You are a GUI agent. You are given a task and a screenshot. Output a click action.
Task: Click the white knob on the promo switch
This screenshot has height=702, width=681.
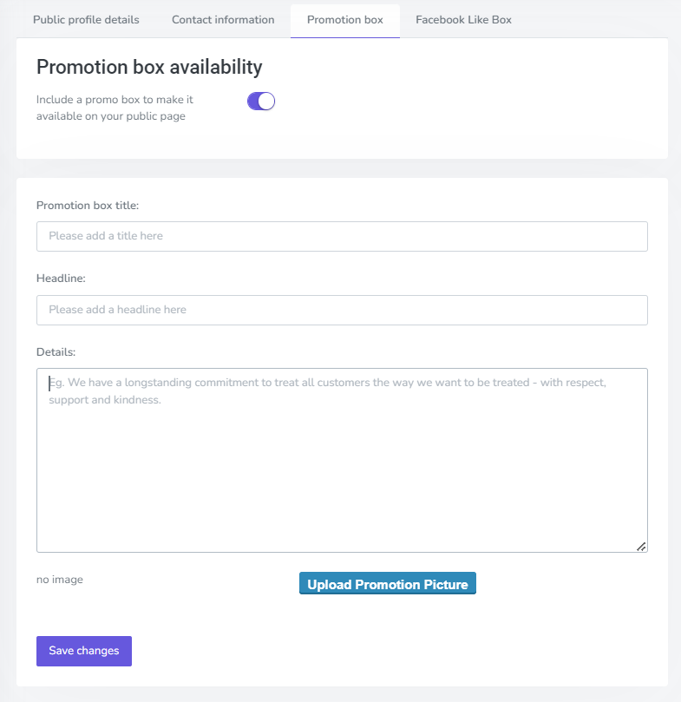point(267,102)
